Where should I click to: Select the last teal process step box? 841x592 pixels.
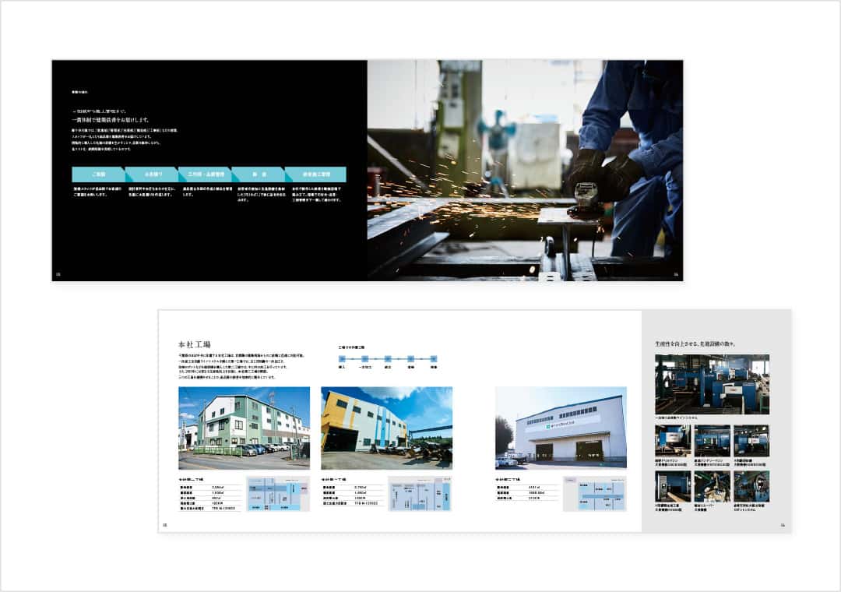315,174
